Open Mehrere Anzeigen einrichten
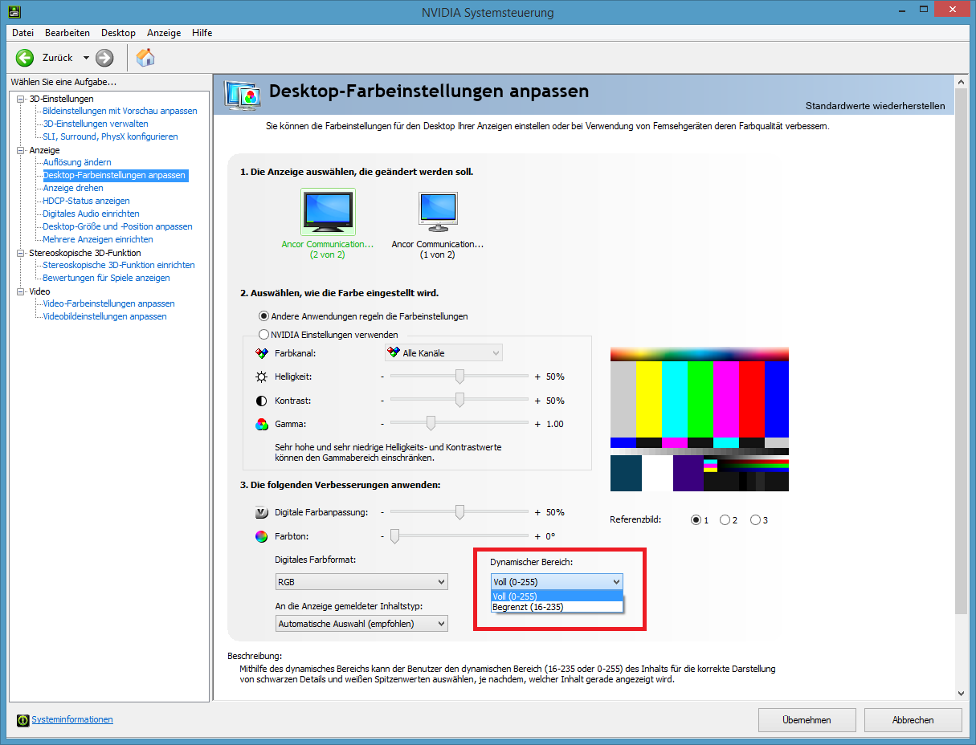The image size is (976, 745). click(x=98, y=239)
